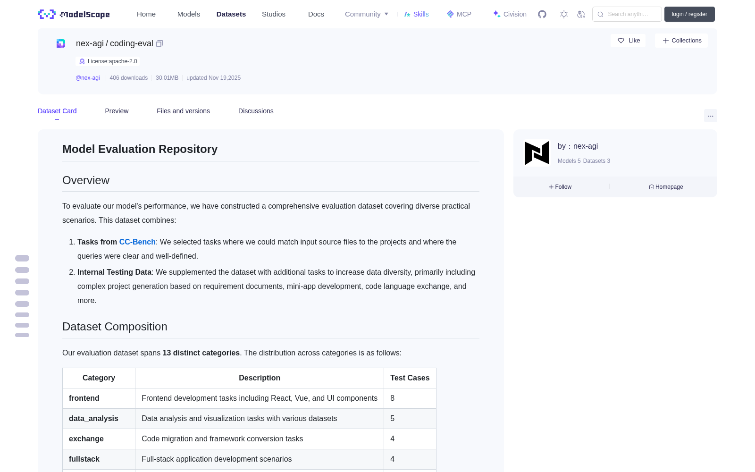The height and width of the screenshot is (472, 755).
Task: Open the GitHub icon link
Action: pyautogui.click(x=542, y=14)
